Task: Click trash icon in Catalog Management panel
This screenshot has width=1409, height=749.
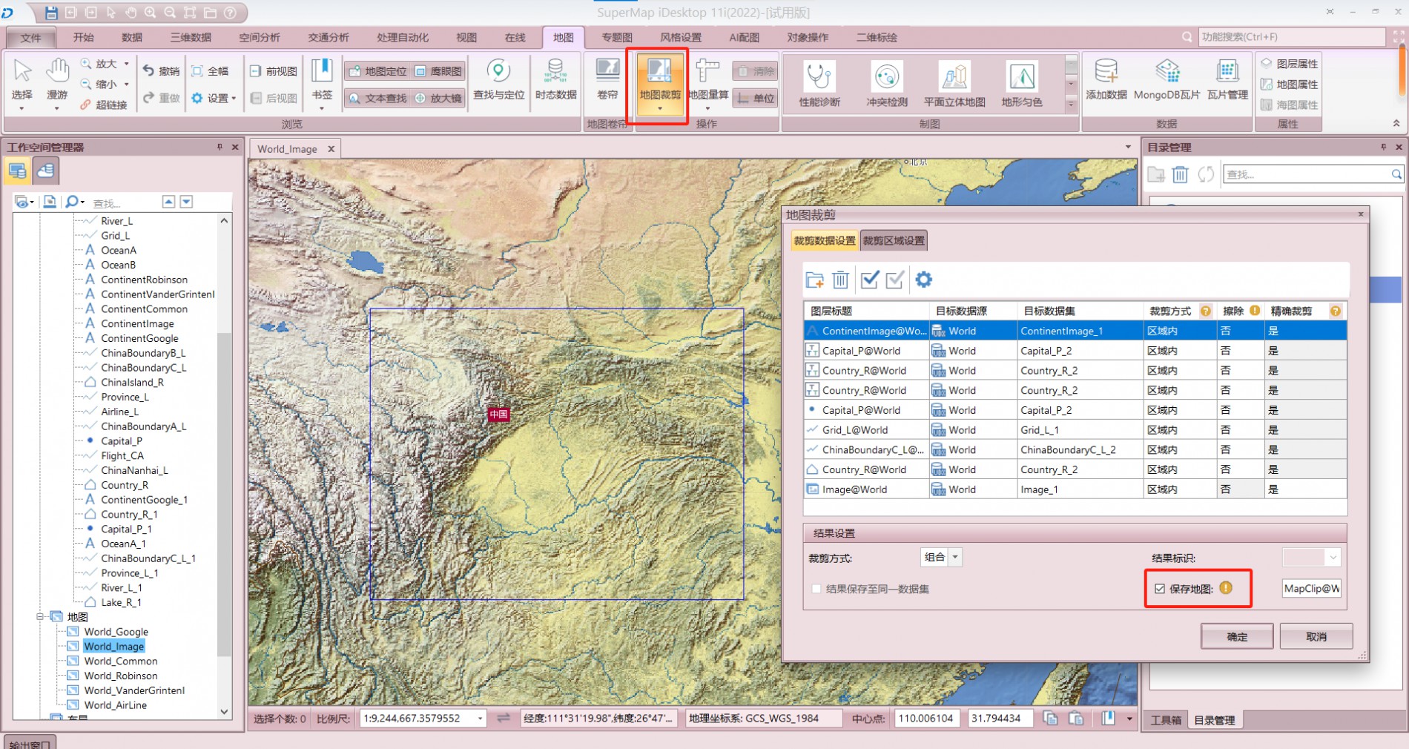Action: pos(1180,174)
